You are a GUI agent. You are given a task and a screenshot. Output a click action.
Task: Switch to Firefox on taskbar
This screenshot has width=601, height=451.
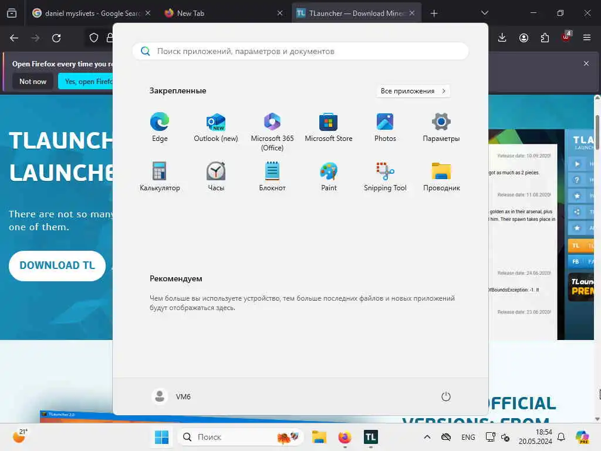point(345,437)
